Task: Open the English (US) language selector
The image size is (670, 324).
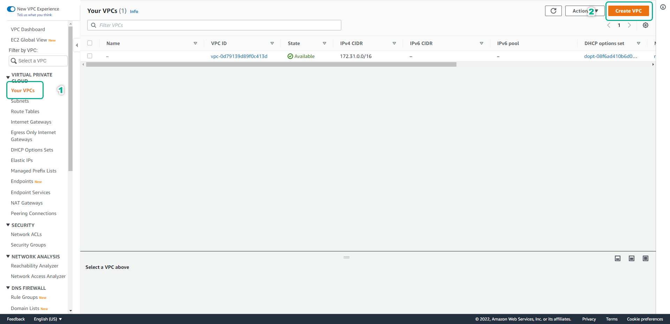Action: tap(47, 319)
